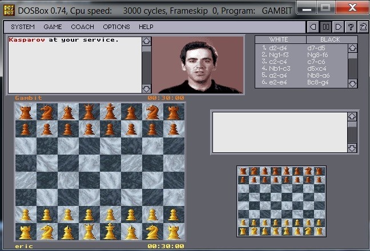Select black move d5xc4 in list
370x251 pixels.
(x=317, y=68)
